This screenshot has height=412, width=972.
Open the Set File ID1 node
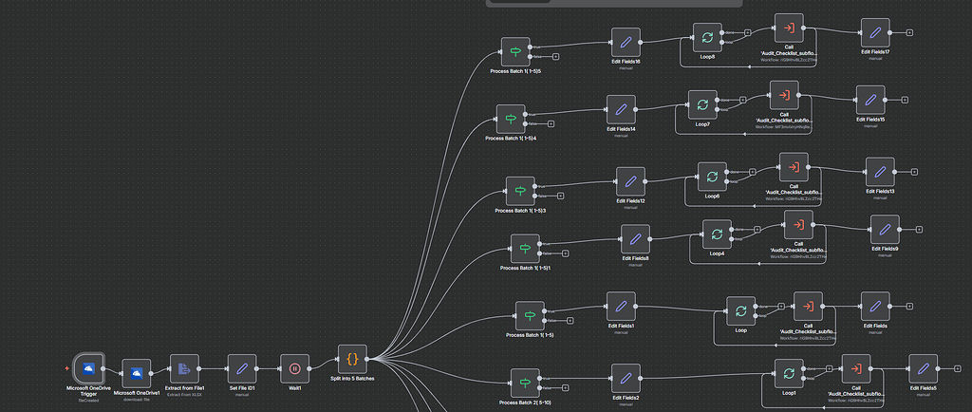tap(242, 369)
